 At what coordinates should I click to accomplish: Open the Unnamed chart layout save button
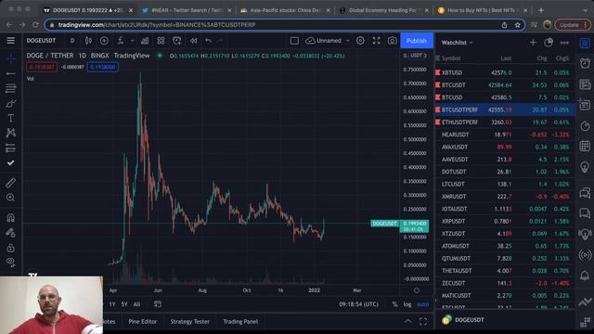click(x=324, y=41)
